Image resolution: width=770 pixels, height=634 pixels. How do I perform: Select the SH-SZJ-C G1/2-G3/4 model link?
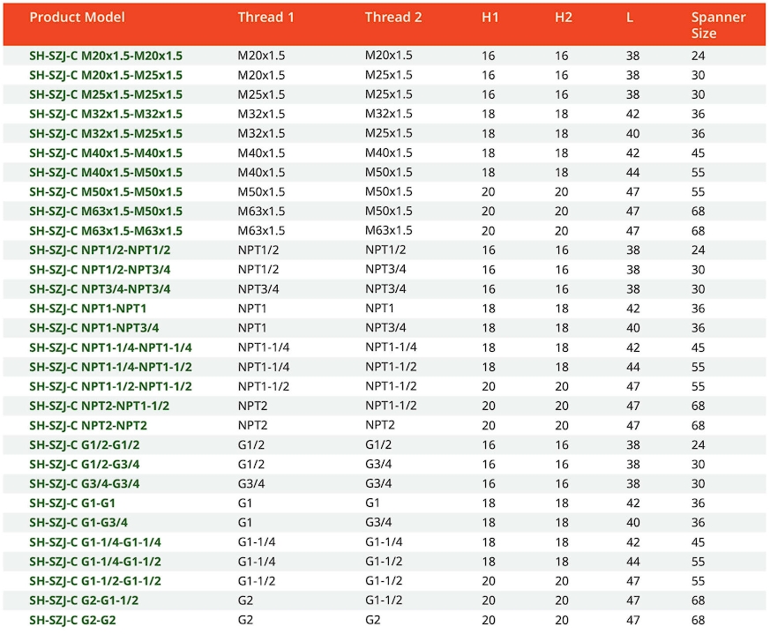coord(84,464)
